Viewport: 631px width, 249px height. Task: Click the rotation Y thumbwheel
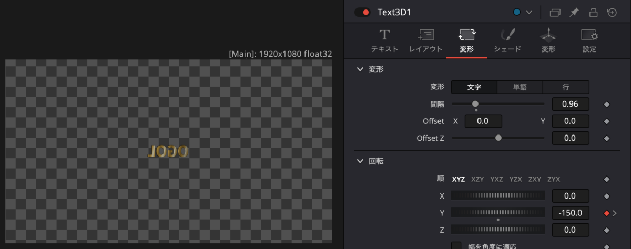click(x=498, y=213)
